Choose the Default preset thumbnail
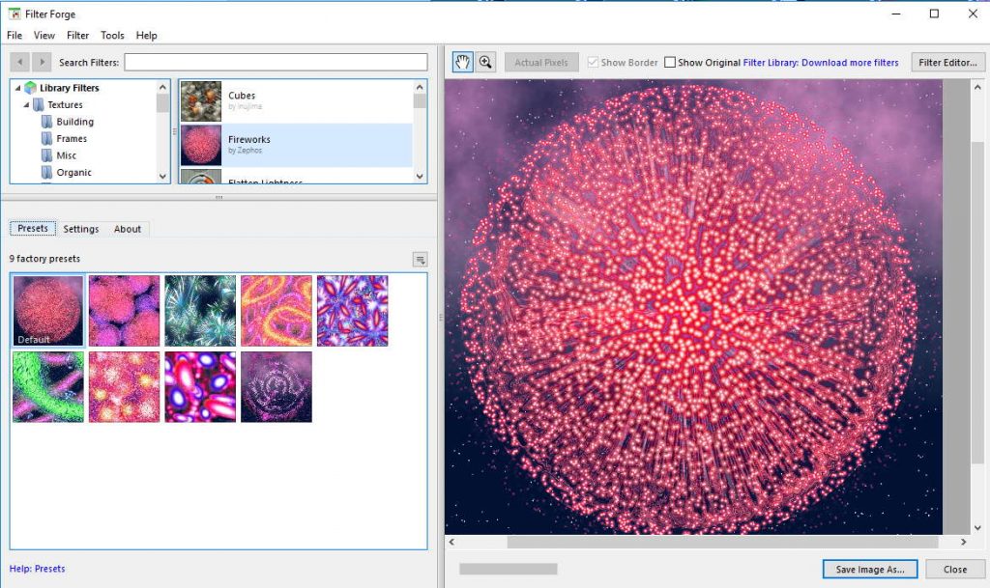 click(x=48, y=311)
